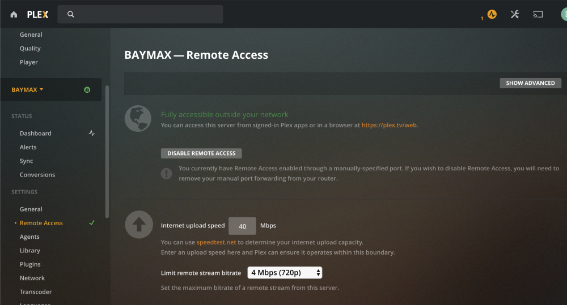Click the upload arrow circle icon
The image size is (567, 305).
click(139, 225)
